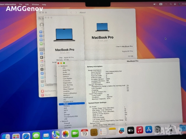Screen dimensions: 186x139
Task: Open the Help menu
Action: (44, 5)
